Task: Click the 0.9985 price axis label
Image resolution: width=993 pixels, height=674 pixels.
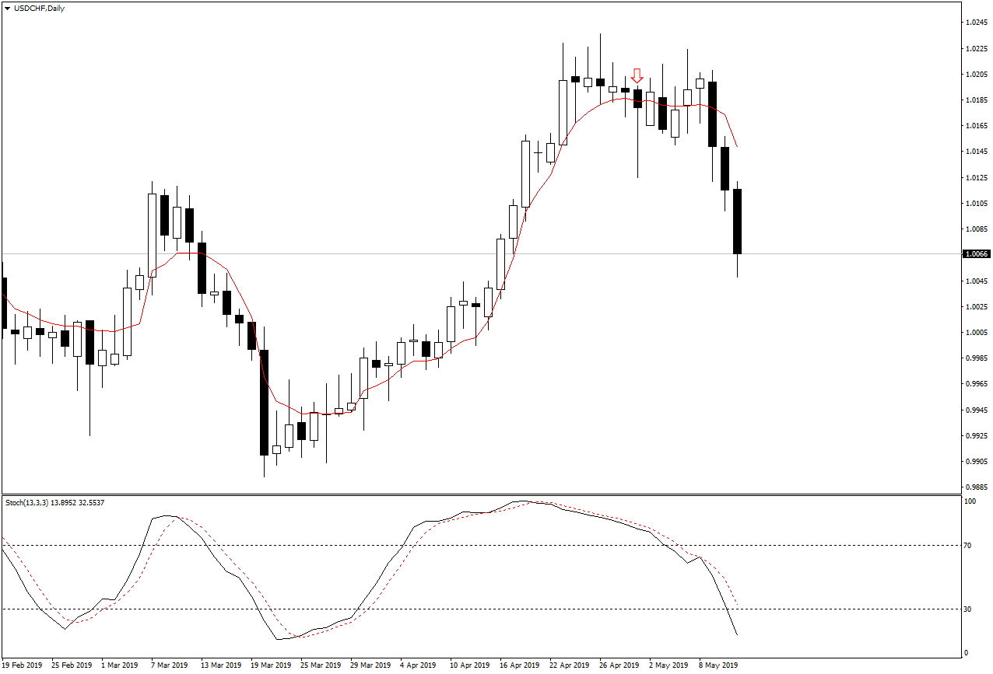Action: pyautogui.click(x=977, y=358)
